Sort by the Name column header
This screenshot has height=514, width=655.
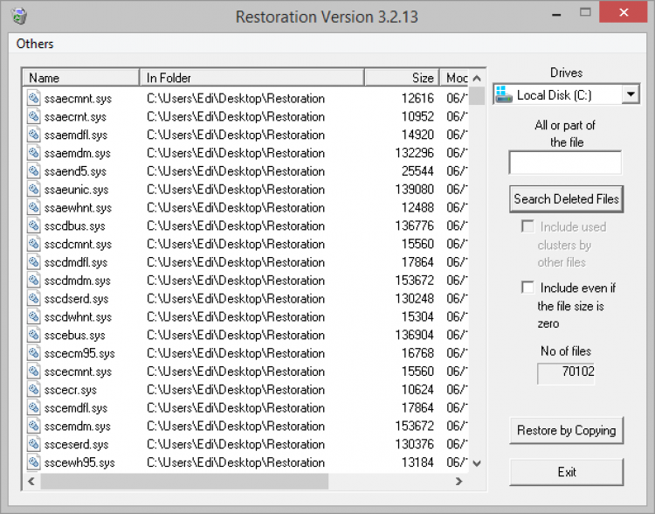[80, 78]
